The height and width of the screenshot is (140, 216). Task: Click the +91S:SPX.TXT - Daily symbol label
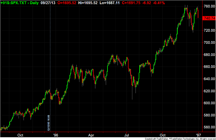pos(20,3)
